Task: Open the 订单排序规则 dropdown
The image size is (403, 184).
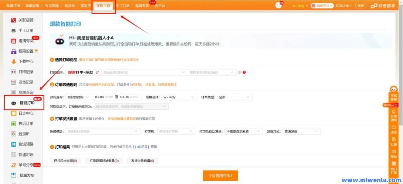Action: (x=131, y=106)
